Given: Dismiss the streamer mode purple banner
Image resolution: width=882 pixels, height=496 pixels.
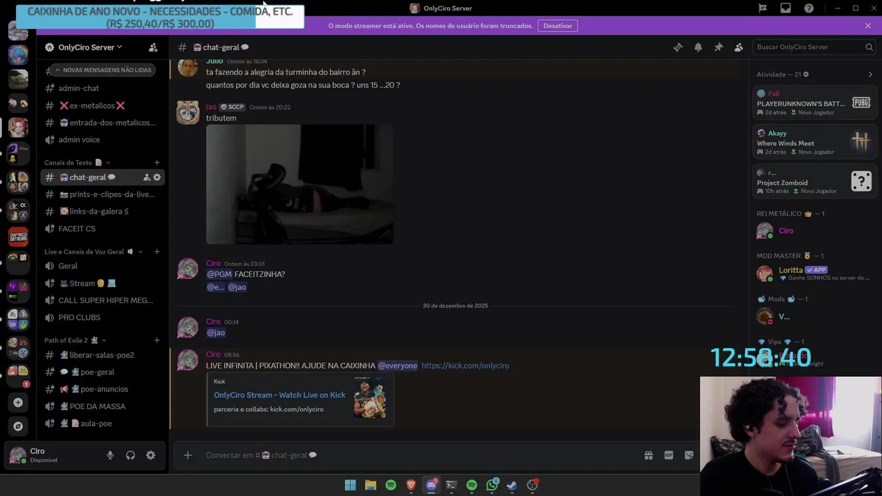Looking at the screenshot, I should pos(868,25).
